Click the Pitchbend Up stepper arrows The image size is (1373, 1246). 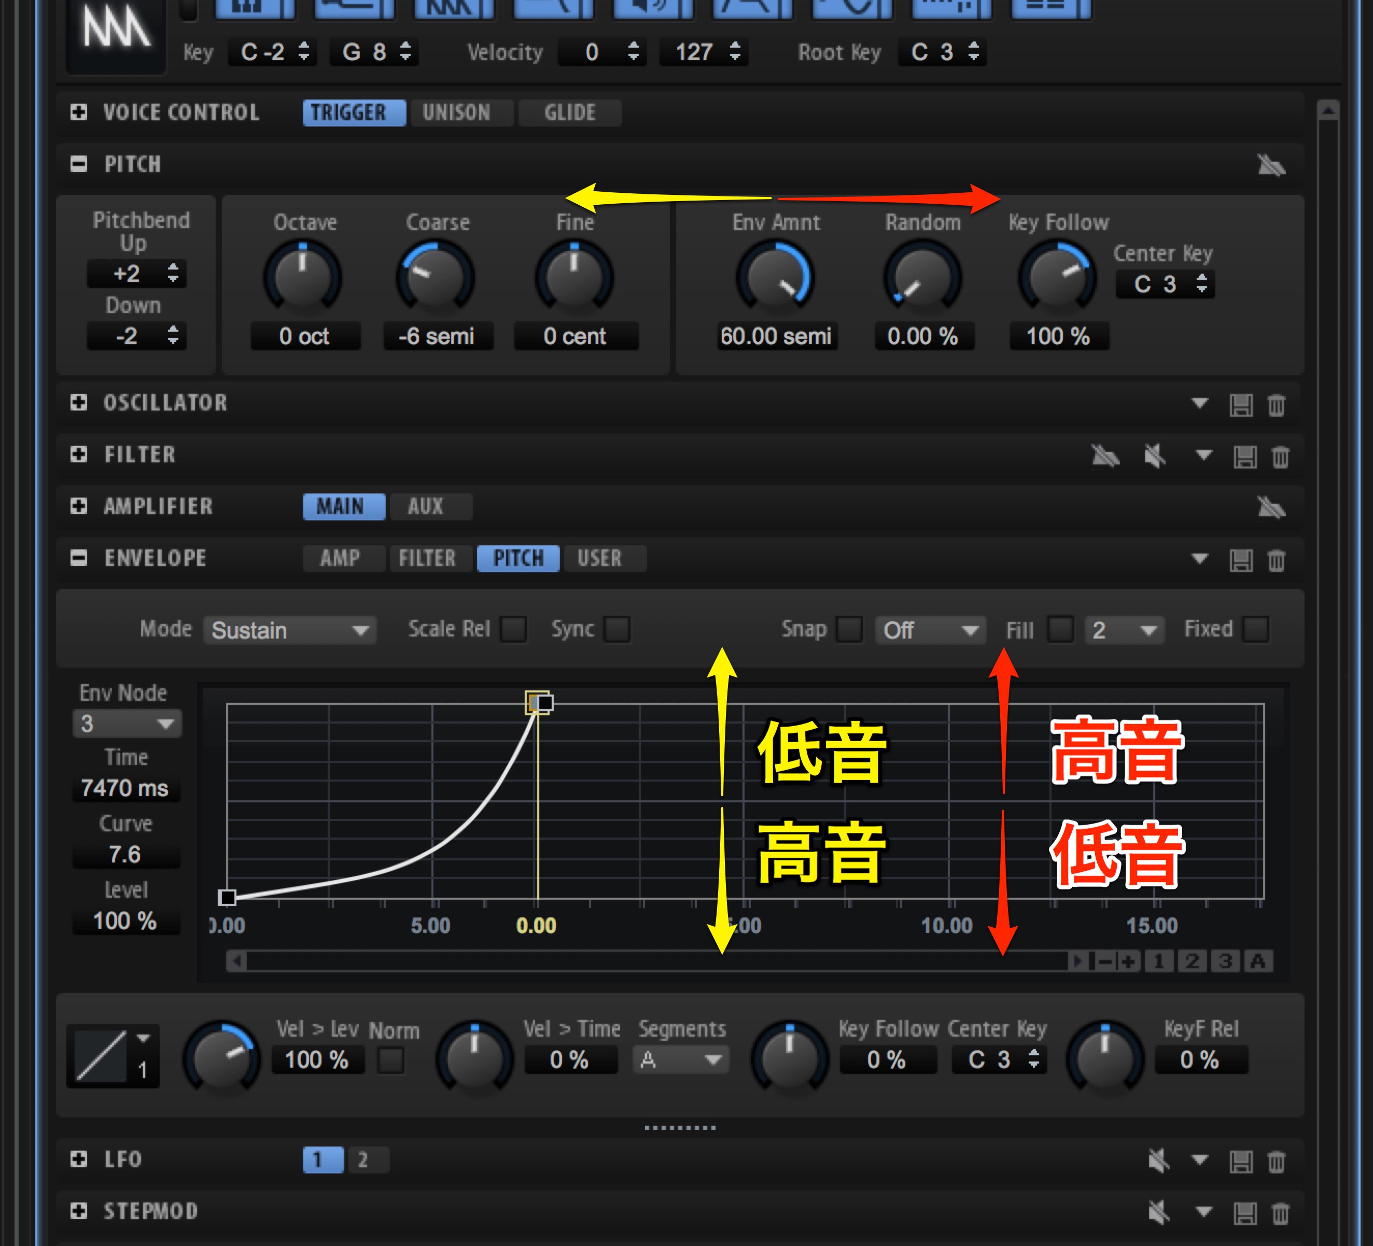point(173,273)
